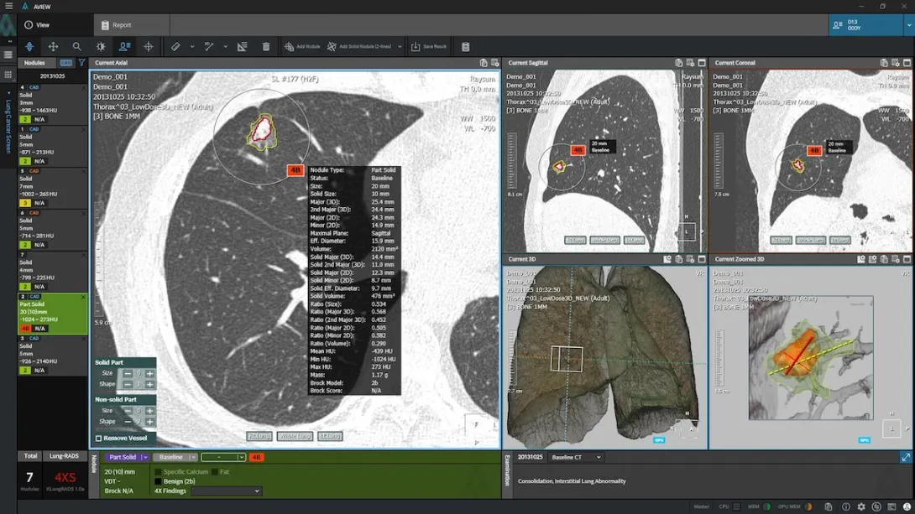Select the Zoom tool in the toolbar
This screenshot has height=514, width=915.
point(76,46)
